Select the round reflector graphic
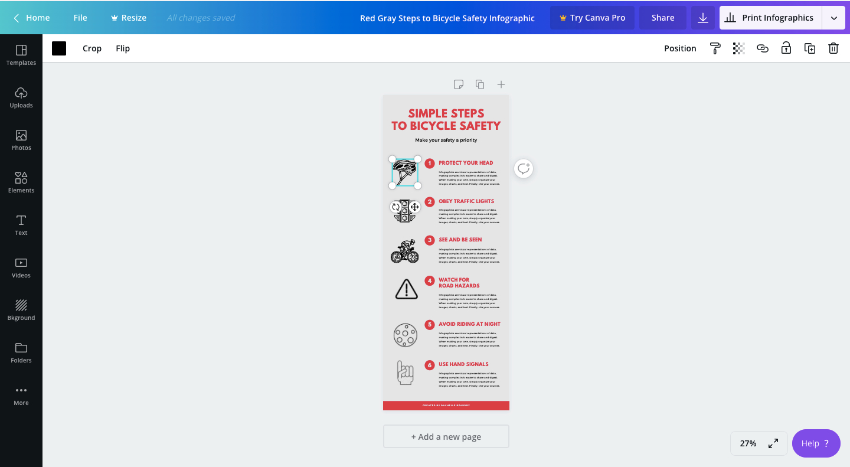 tap(406, 335)
